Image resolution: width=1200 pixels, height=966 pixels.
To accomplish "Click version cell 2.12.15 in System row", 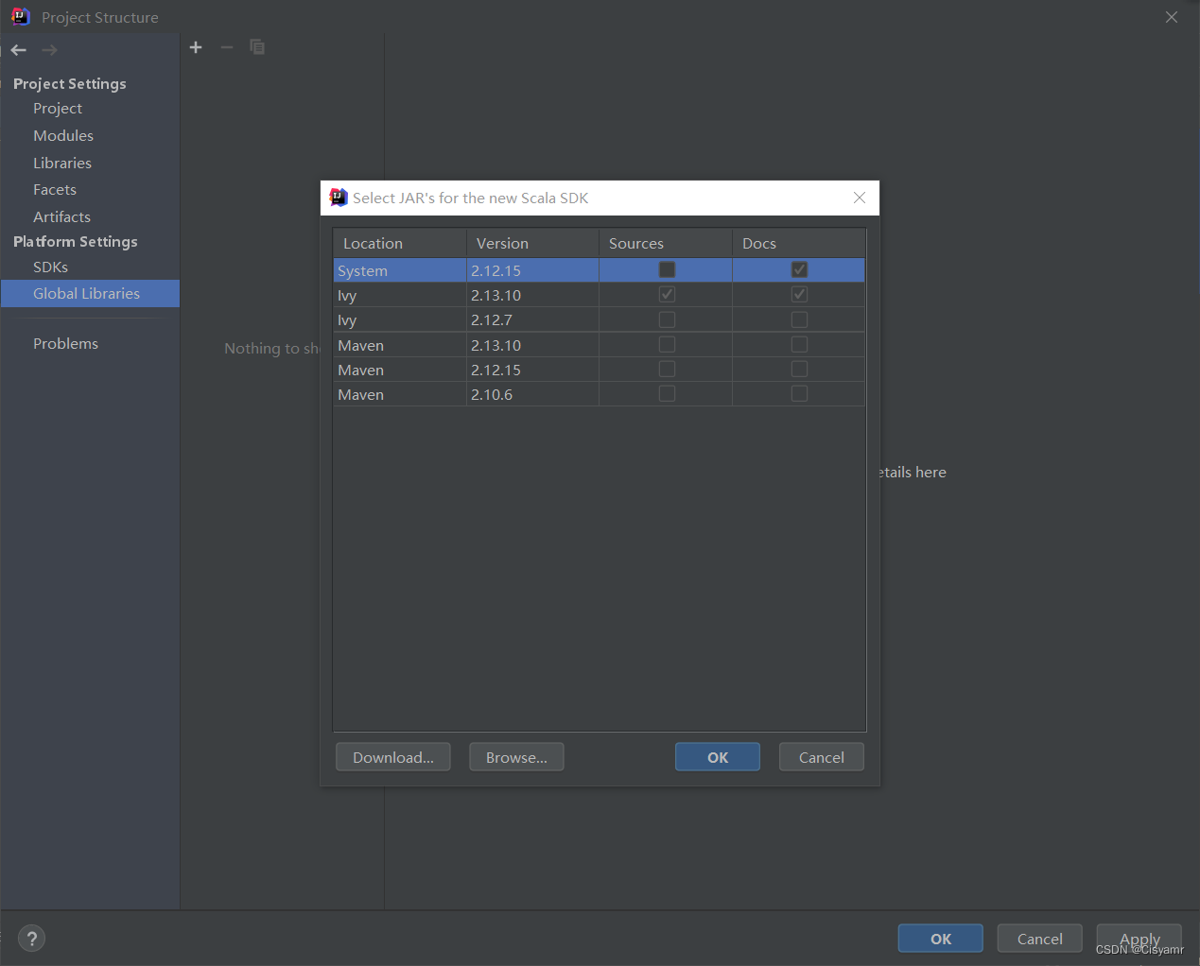I will 532,270.
